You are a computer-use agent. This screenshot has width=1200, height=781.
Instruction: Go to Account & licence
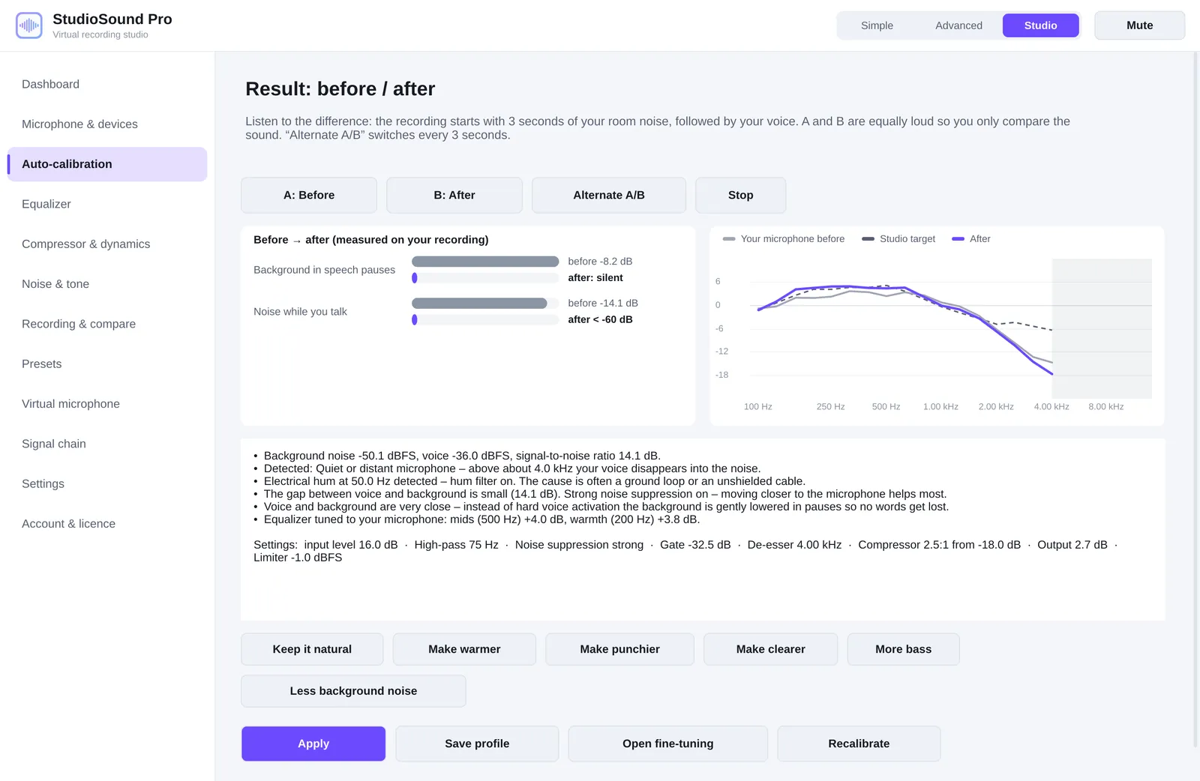click(107, 524)
